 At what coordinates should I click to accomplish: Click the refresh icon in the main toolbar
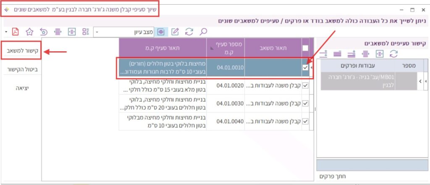(x=189, y=32)
